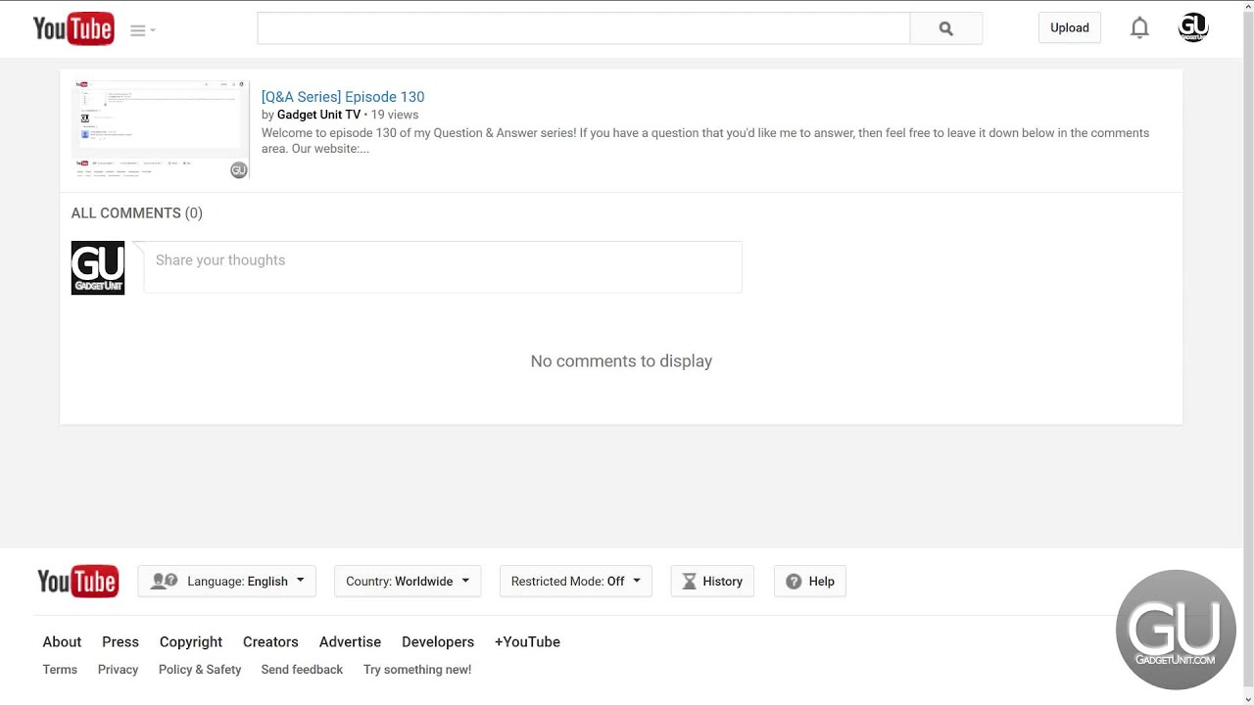The height and width of the screenshot is (705, 1254).
Task: Open the Privacy link
Action: point(118,670)
